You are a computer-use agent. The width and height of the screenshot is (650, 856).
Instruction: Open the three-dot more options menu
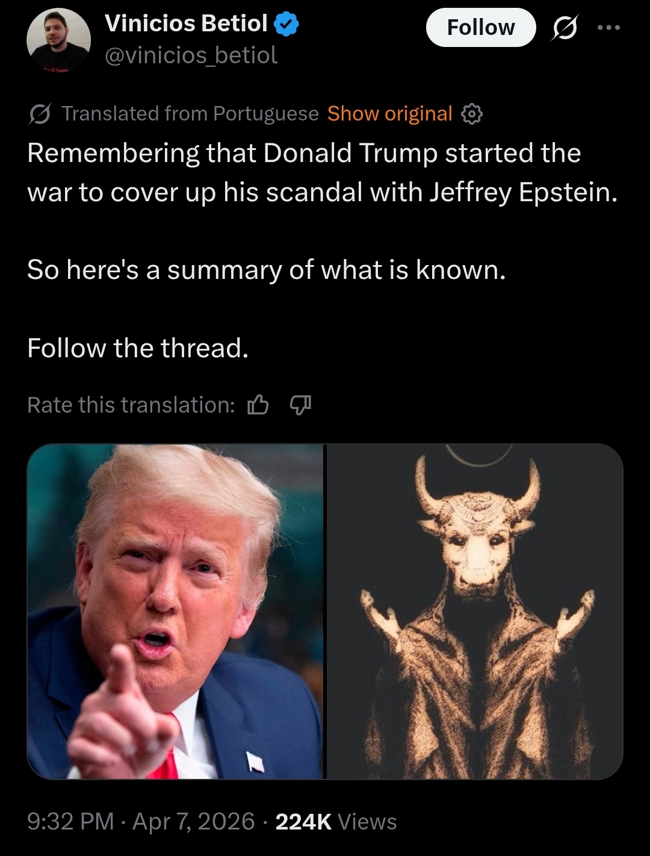coord(608,27)
